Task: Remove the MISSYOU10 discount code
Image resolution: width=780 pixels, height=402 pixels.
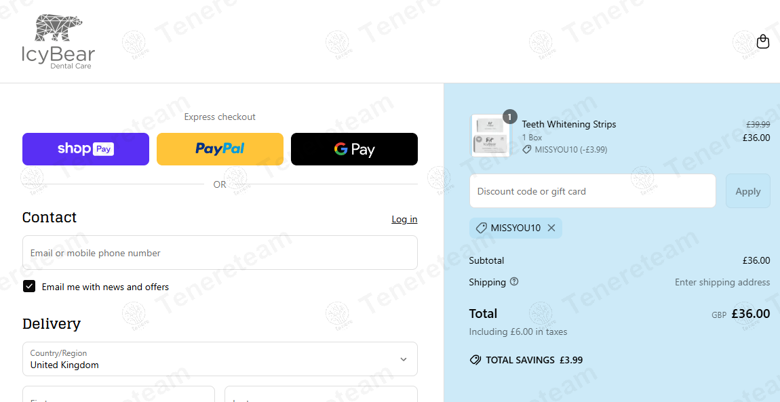Action: pos(551,228)
